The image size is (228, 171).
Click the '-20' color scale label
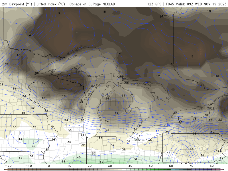point(8,166)
